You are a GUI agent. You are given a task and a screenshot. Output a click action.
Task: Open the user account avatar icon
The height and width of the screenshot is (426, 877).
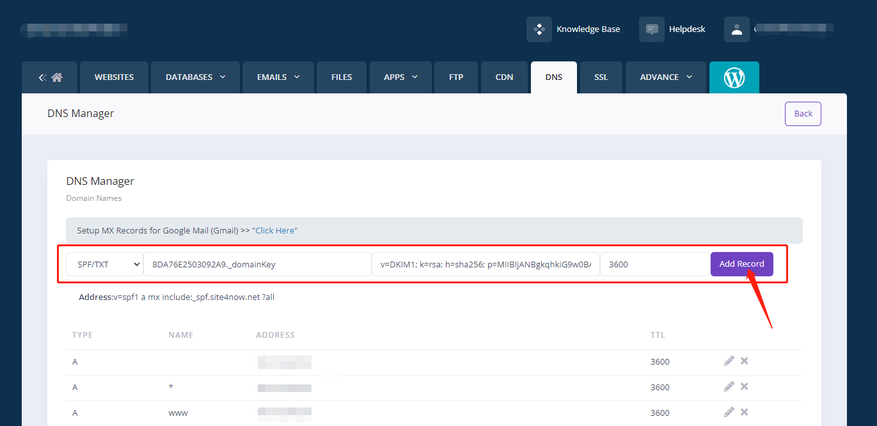pyautogui.click(x=736, y=29)
